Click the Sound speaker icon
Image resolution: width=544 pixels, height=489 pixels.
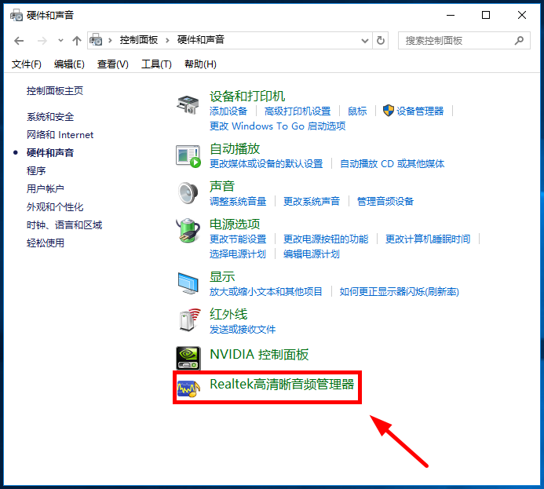coord(188,192)
